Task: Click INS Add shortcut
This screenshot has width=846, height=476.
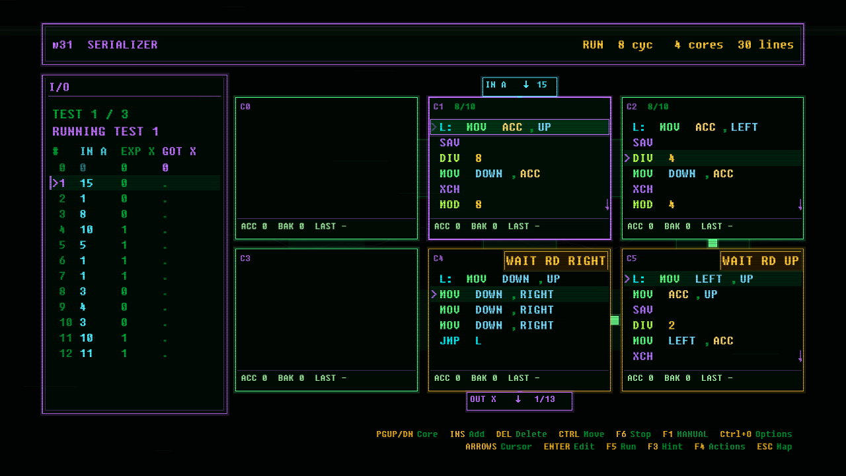Action: (467, 434)
